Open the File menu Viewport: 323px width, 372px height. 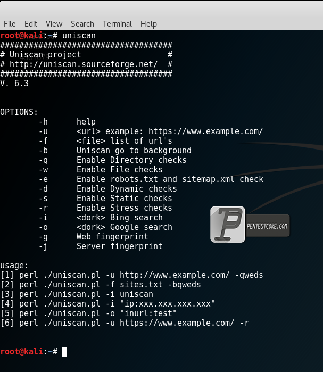10,24
